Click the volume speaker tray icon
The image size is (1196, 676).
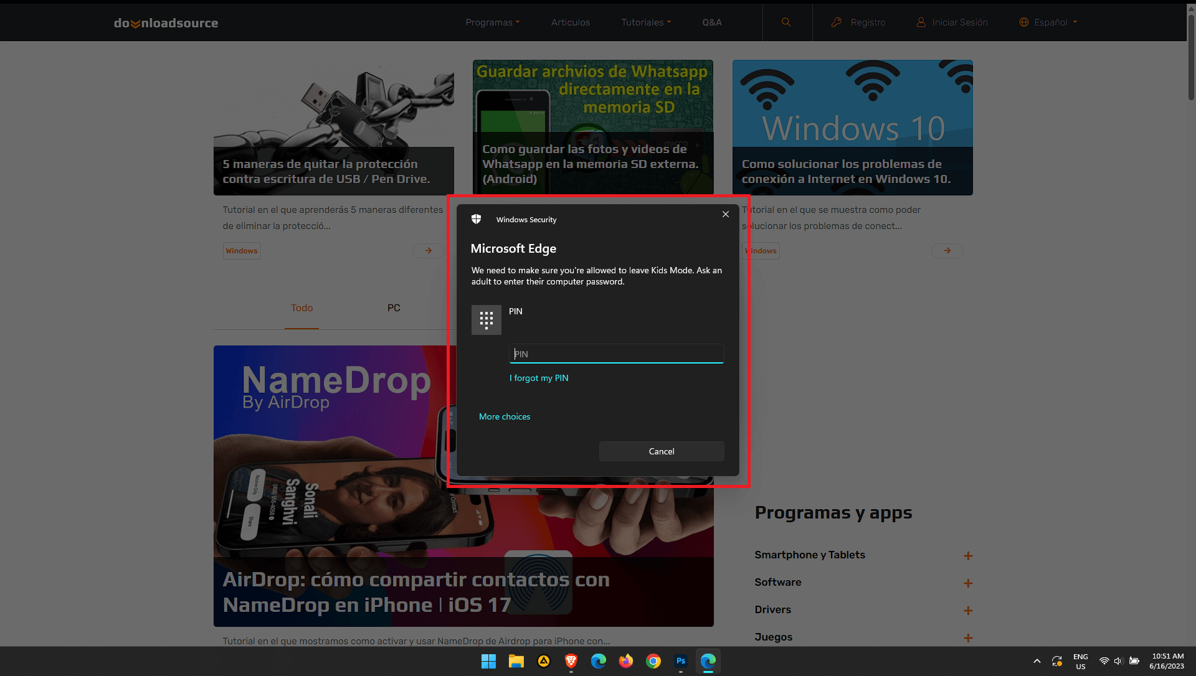pos(1118,661)
